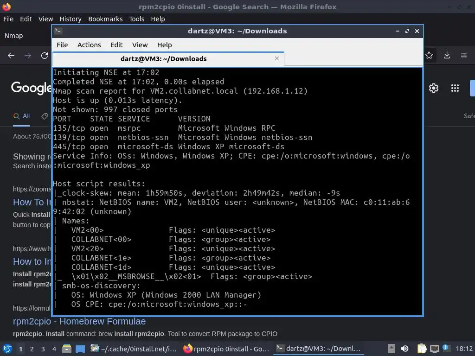The width and height of the screenshot is (475, 356).
Task: Open Firefox hamburger application menu
Action: pyautogui.click(x=464, y=55)
